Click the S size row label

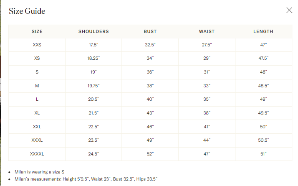tap(37, 72)
